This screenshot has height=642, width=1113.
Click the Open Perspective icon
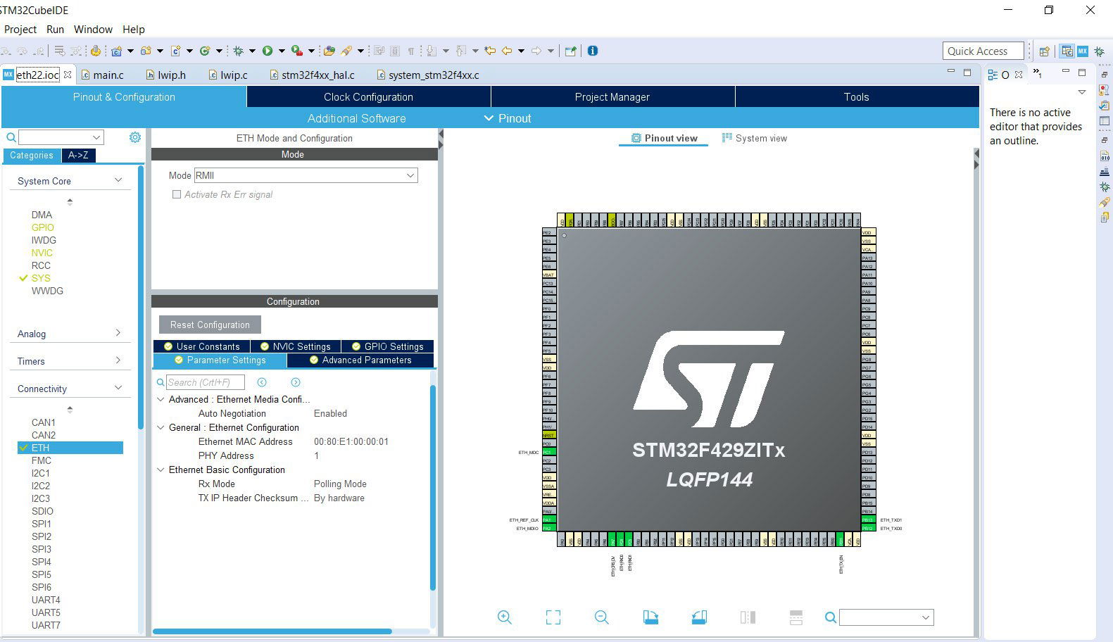1045,51
